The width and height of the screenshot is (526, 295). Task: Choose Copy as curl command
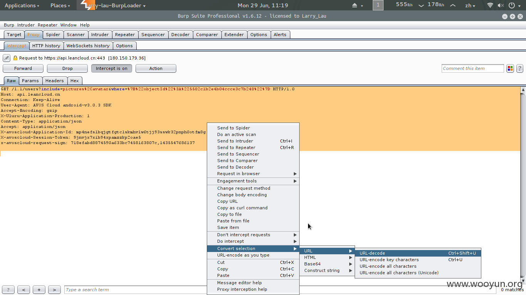[253, 208]
